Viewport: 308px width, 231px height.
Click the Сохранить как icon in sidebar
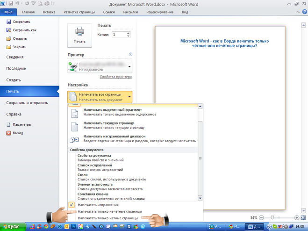pos(8,30)
